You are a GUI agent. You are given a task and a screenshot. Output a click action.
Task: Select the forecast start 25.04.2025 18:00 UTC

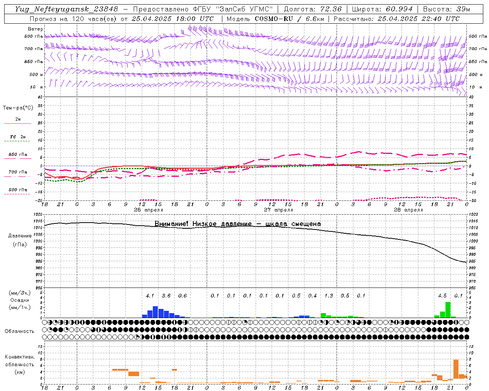173,19
